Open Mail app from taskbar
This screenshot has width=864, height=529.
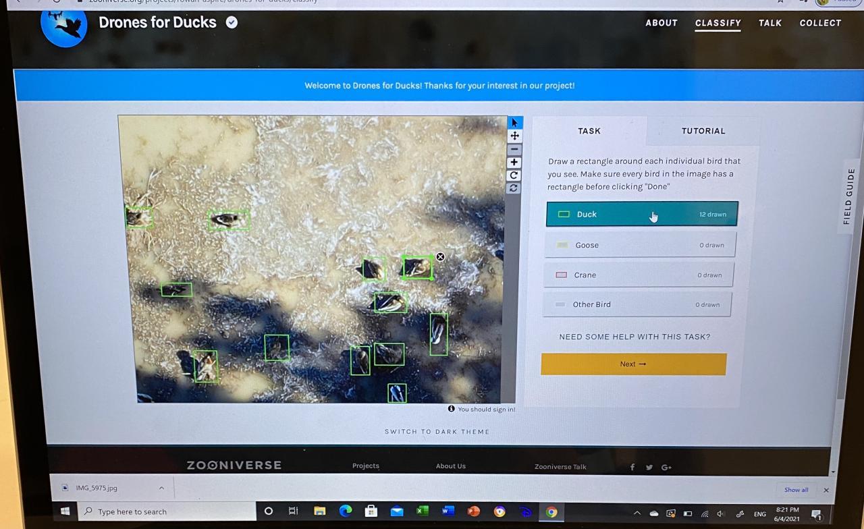396,511
